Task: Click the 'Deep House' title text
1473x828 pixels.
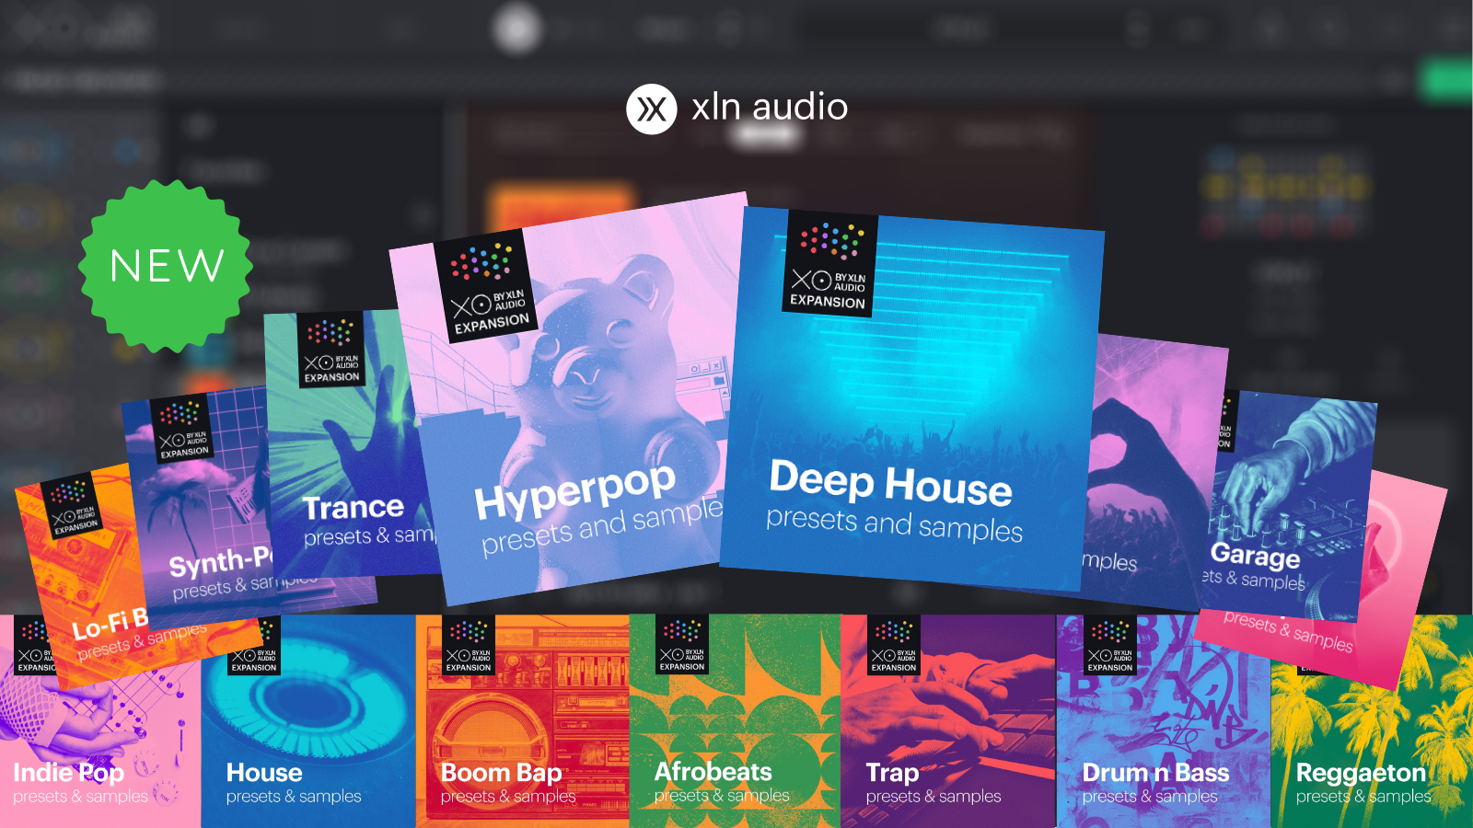Action: tap(891, 483)
